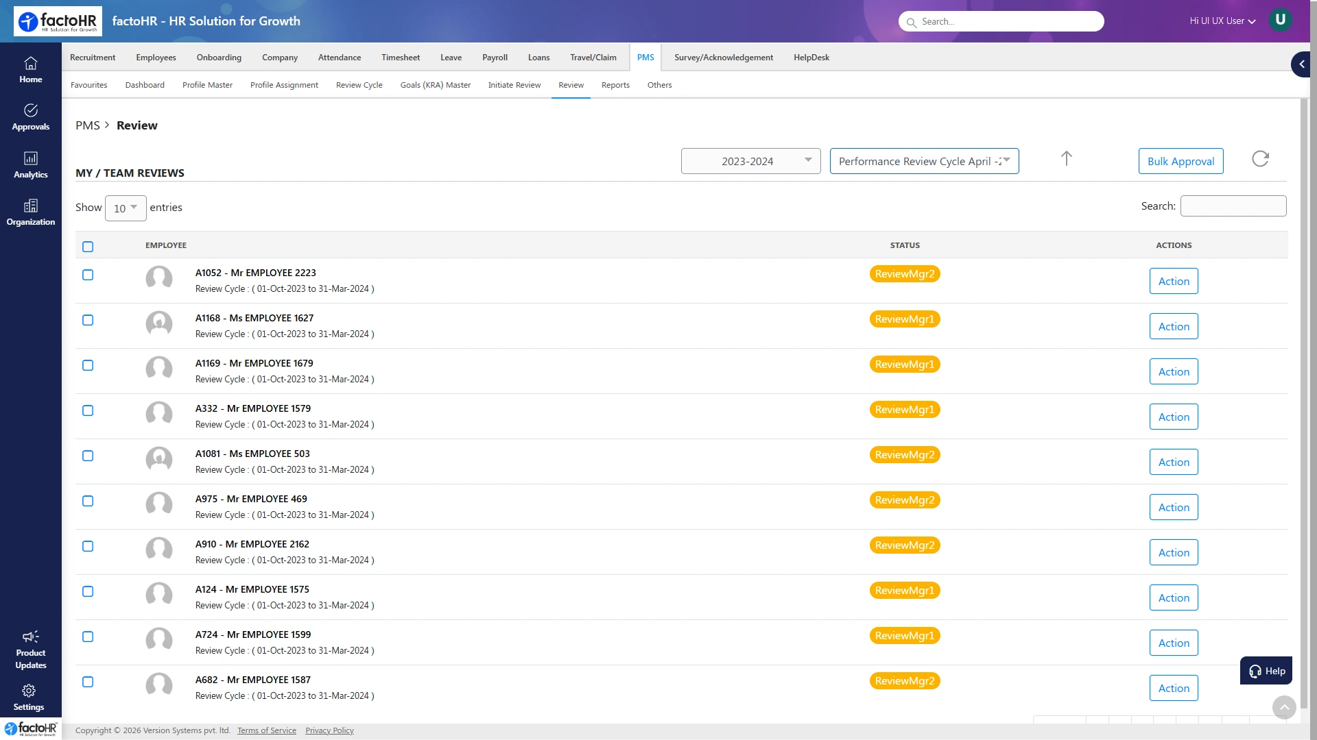Refresh the reviews list
The height and width of the screenshot is (740, 1317).
1260,159
